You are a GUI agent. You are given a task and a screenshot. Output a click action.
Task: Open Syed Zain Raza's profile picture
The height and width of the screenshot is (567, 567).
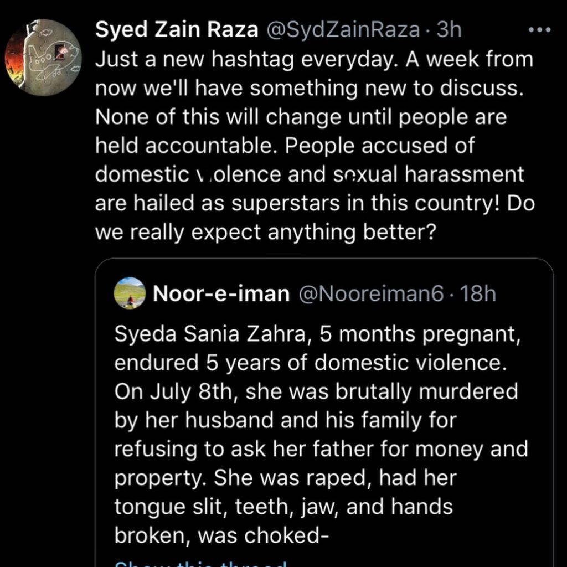tap(43, 58)
